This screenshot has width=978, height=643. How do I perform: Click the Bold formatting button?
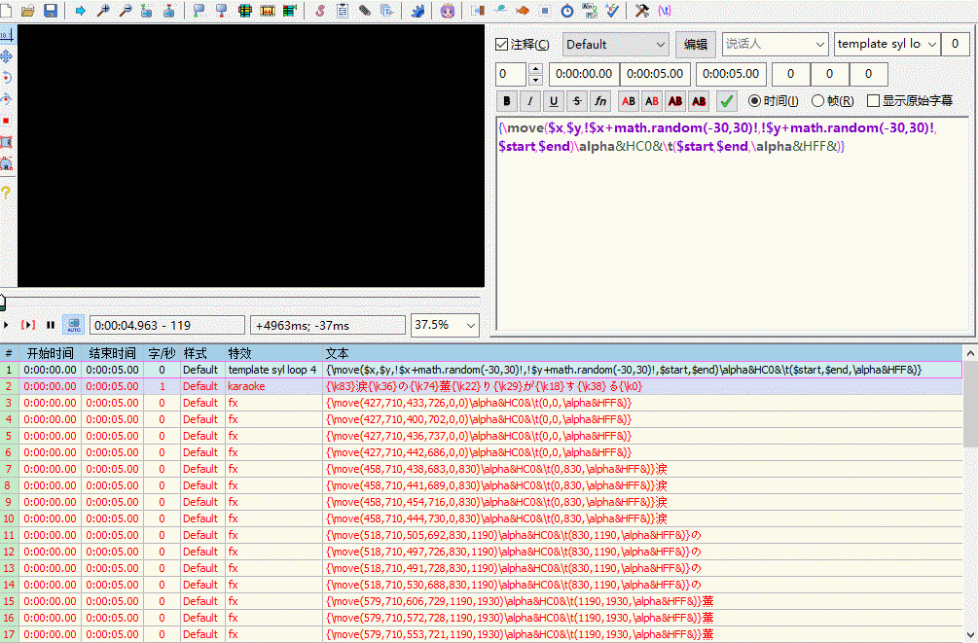pos(507,101)
